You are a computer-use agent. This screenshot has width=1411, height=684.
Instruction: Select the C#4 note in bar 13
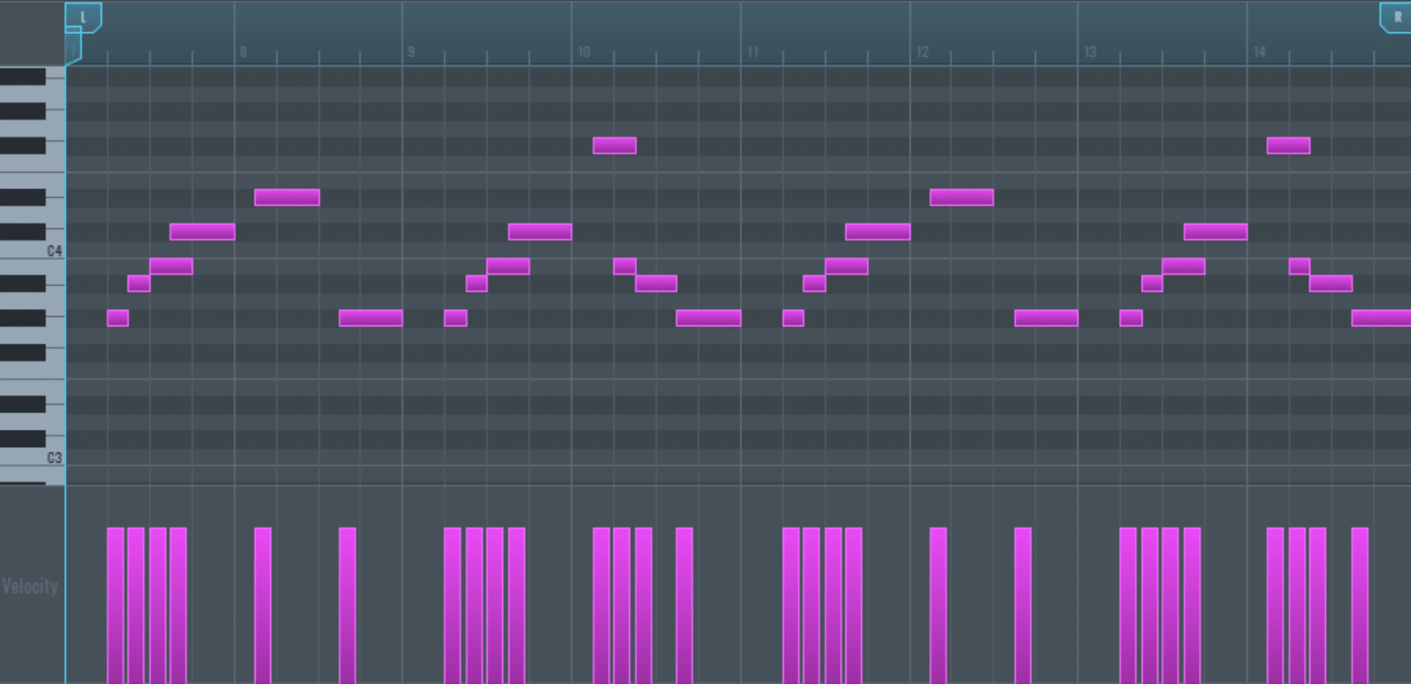1216,232
